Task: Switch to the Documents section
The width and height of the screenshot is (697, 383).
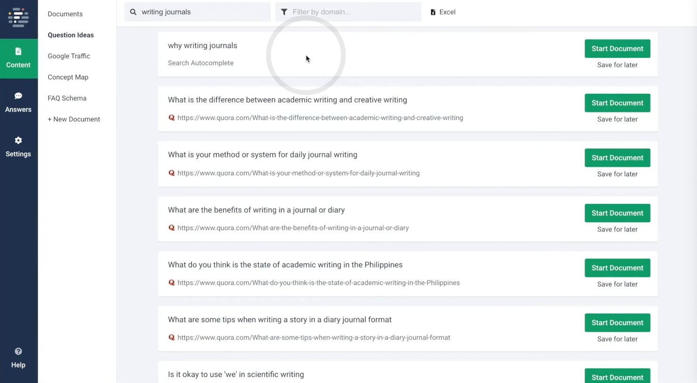Action: 65,14
